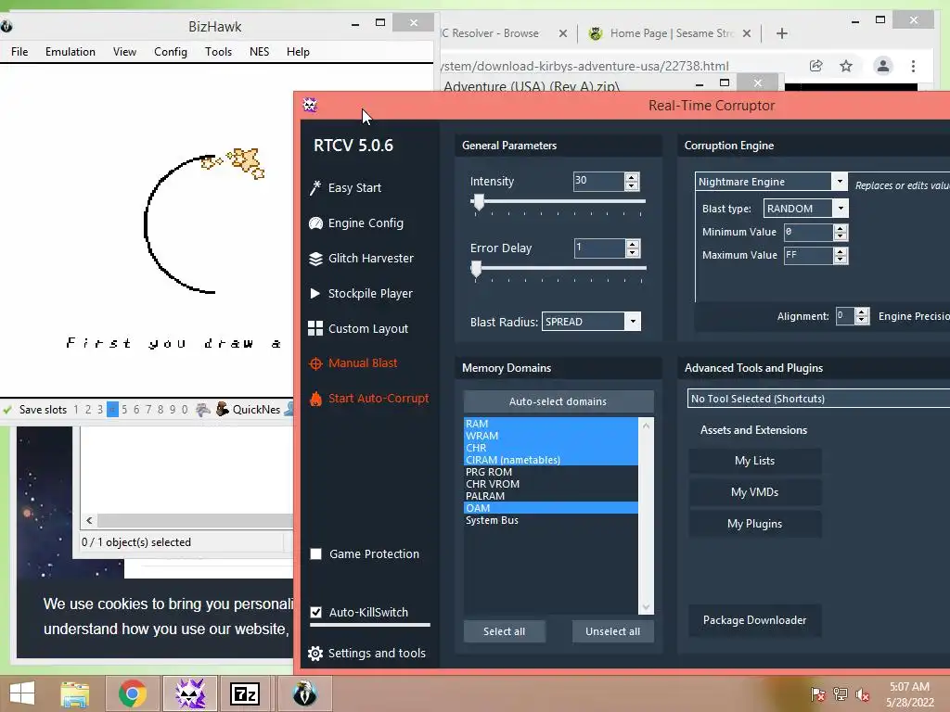Increase Intensity with up spinner arrow
950x712 pixels.
click(631, 177)
